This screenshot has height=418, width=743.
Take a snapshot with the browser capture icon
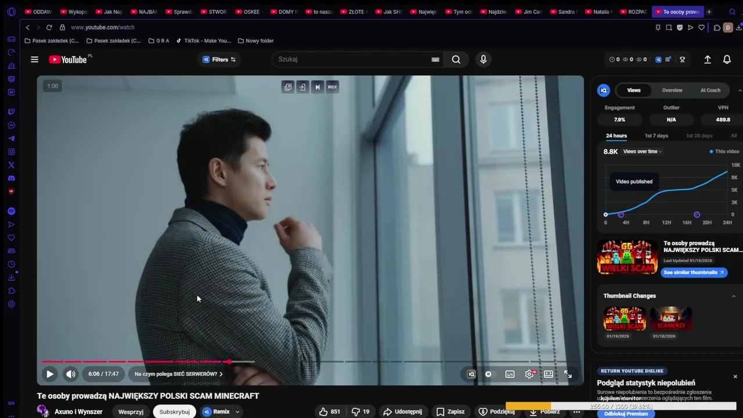(x=669, y=27)
